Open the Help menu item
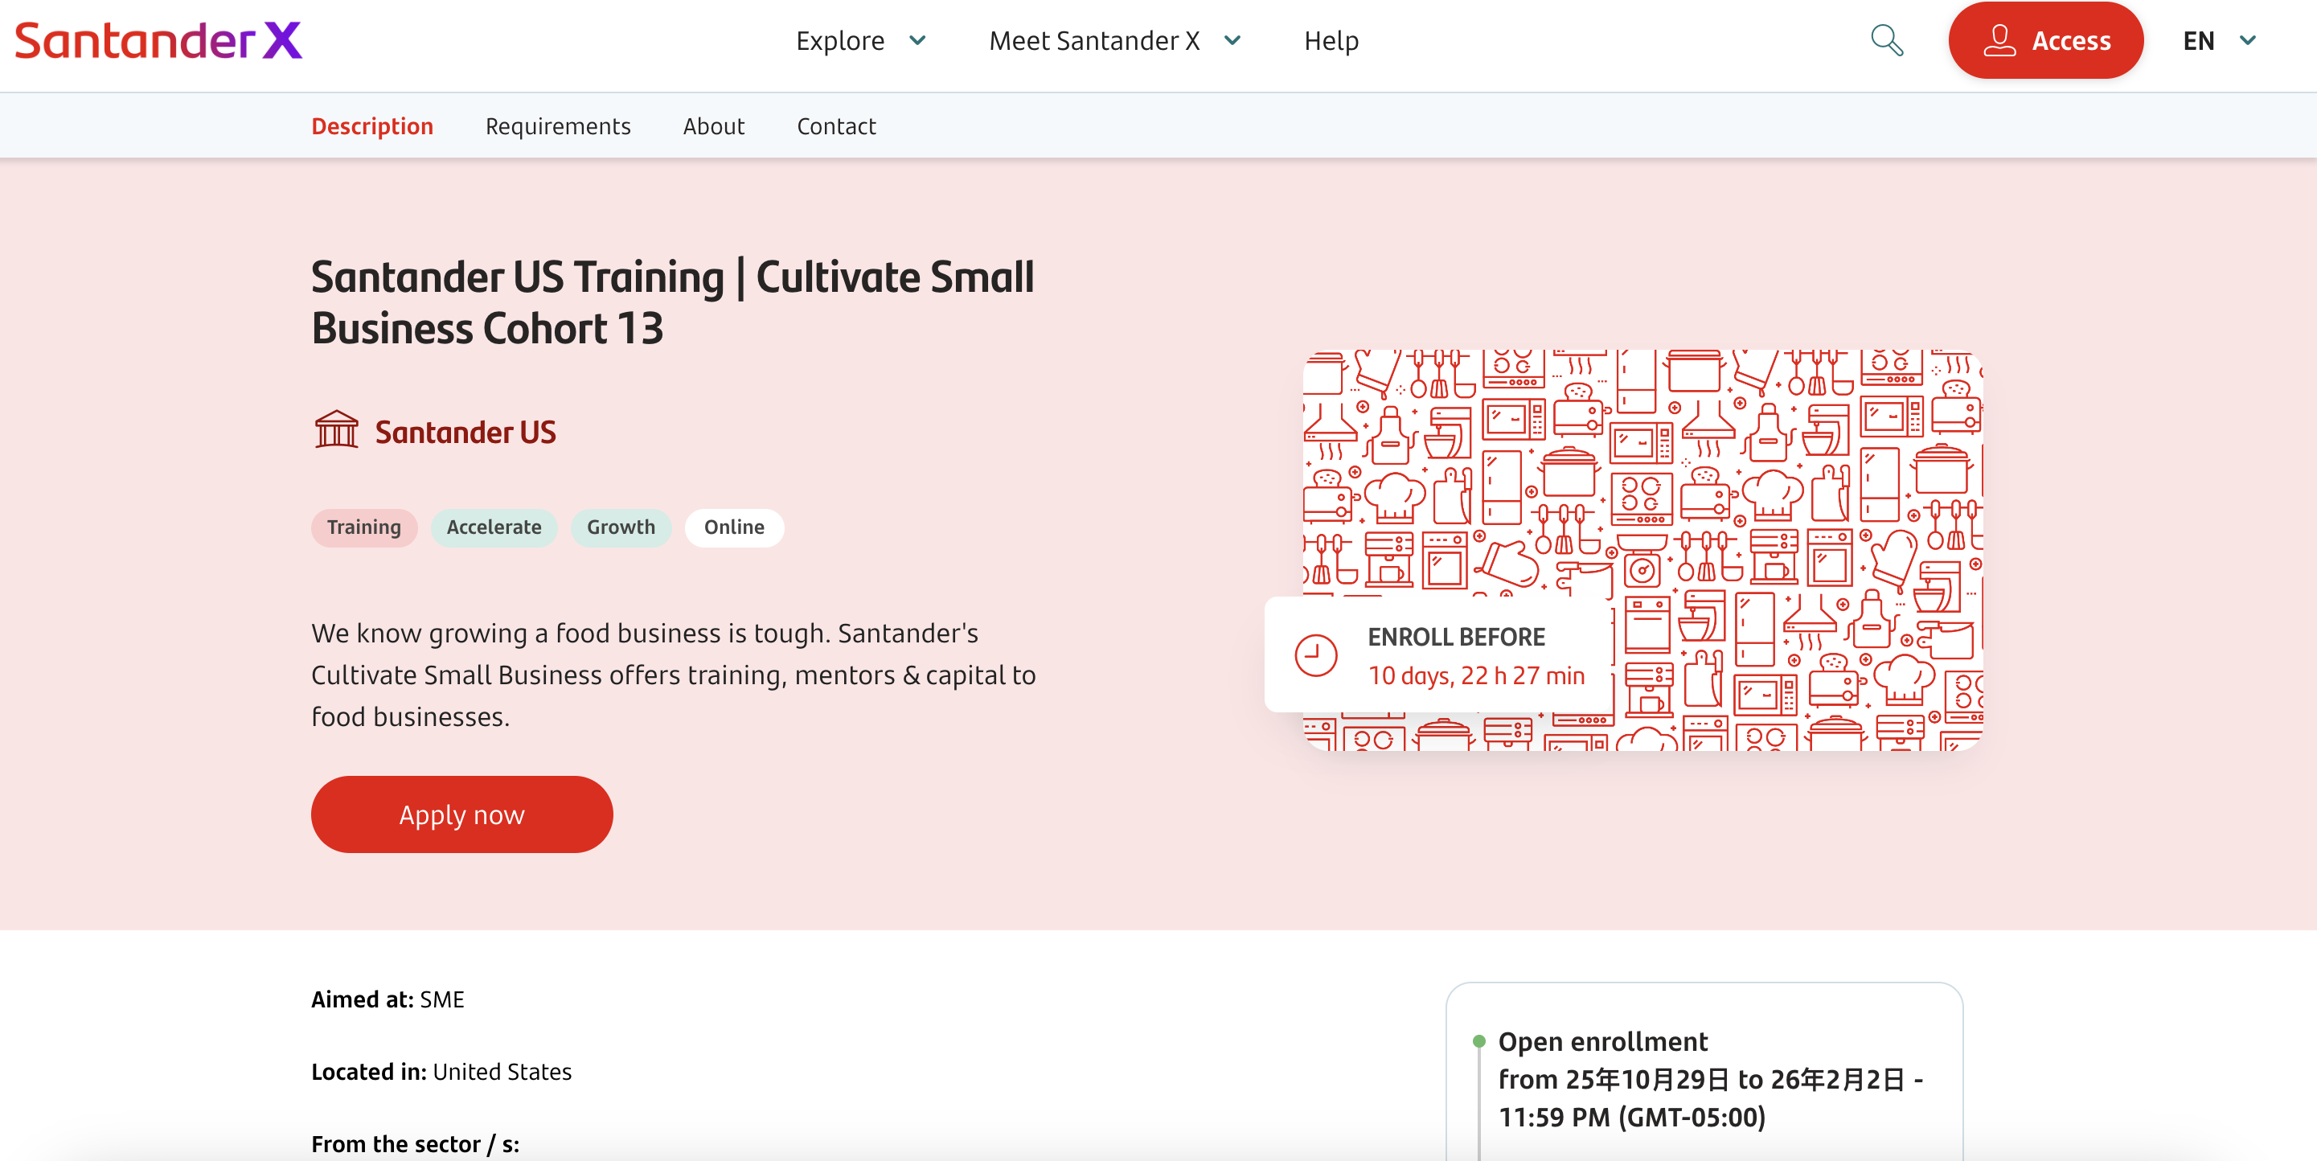 point(1331,40)
